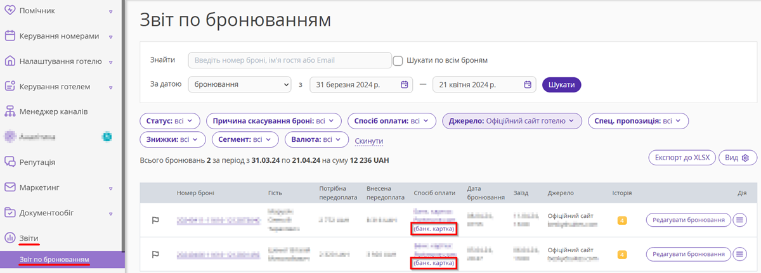Open Менеджер каналів in the sidebar
Screen dimensions: 761x273
(x=54, y=111)
